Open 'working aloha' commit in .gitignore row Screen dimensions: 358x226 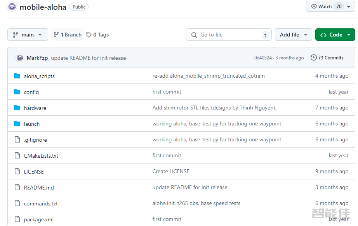pos(217,140)
